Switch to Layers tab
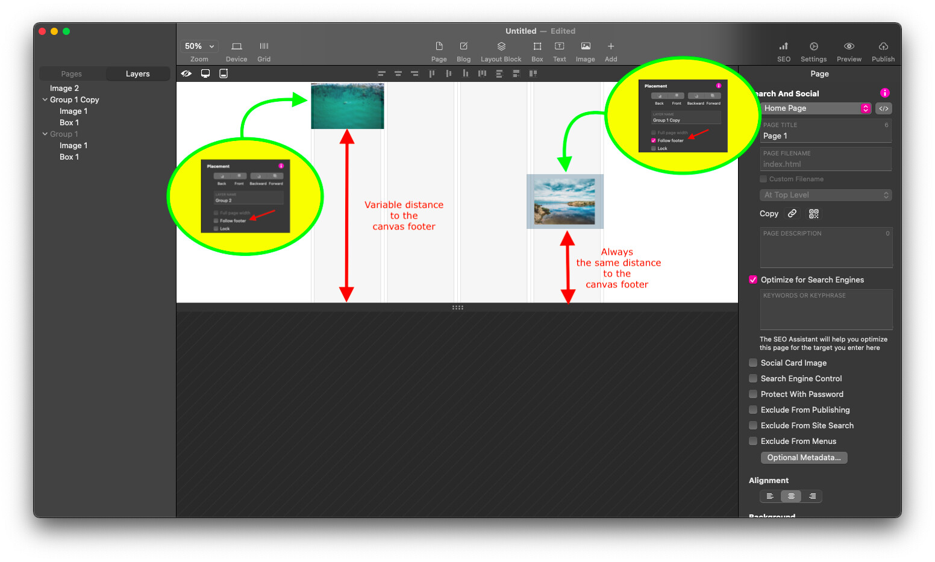 [x=137, y=74]
